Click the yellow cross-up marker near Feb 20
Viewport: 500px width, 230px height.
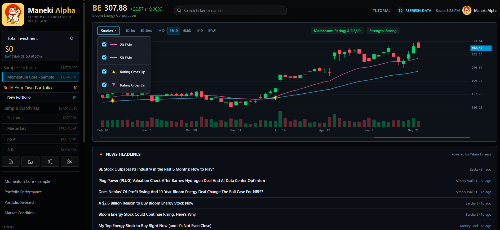[113, 100]
